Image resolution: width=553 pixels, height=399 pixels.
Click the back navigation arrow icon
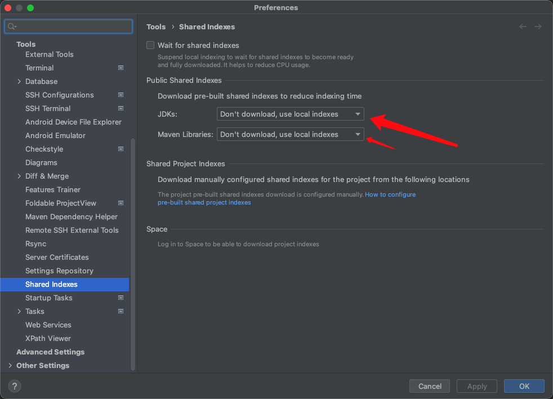click(x=523, y=26)
